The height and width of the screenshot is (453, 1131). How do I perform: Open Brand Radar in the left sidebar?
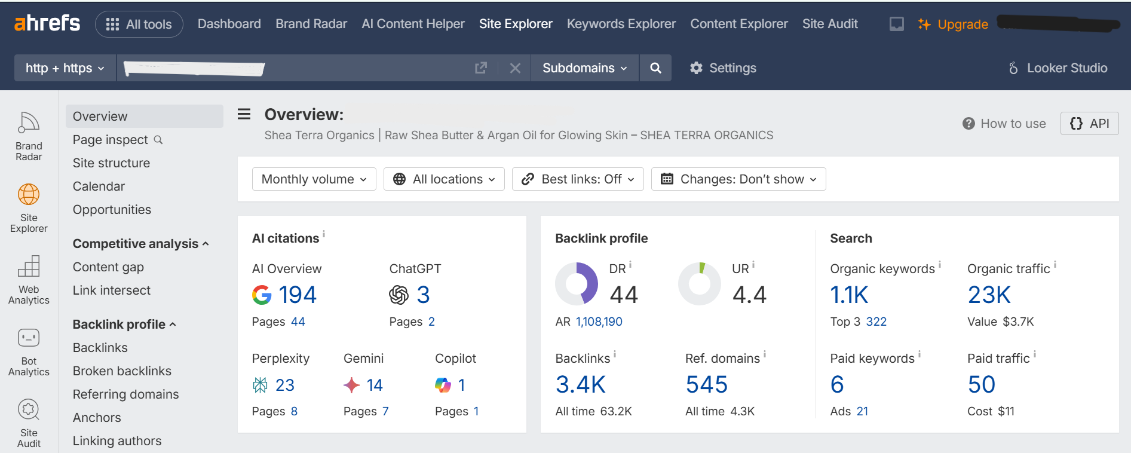[29, 136]
